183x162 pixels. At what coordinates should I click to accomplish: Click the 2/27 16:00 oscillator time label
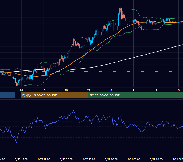point(21,159)
